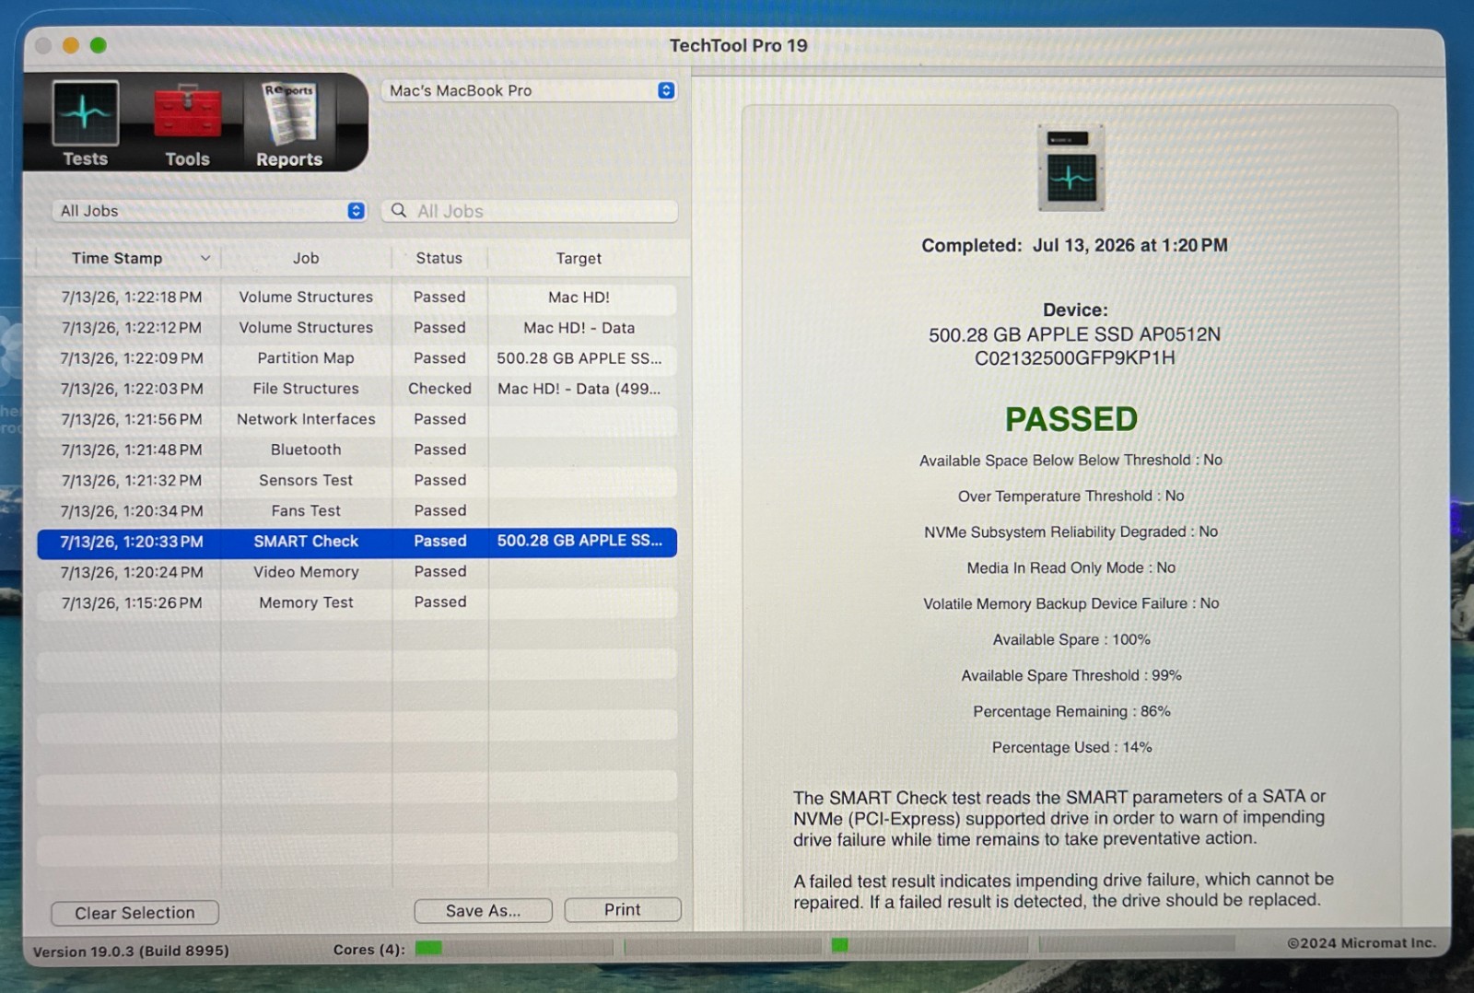Sort by the Status column header

[x=439, y=259]
